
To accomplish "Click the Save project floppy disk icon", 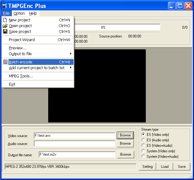I will (5, 31).
